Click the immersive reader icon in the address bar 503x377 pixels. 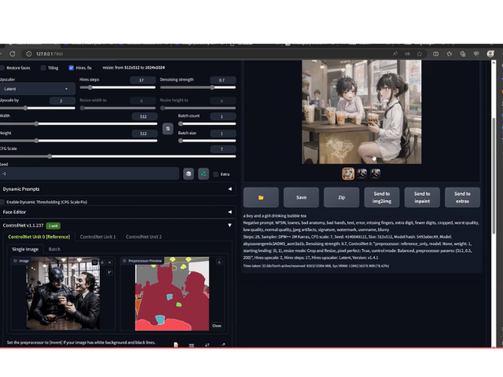[407, 54]
